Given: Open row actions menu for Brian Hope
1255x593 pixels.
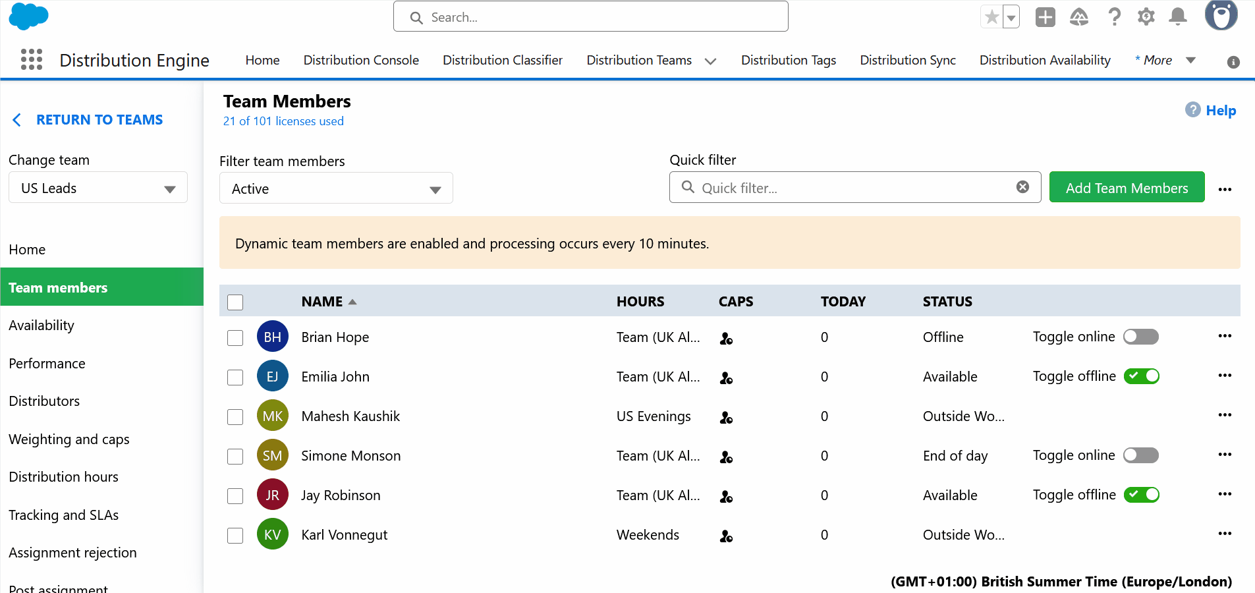Looking at the screenshot, I should coord(1225,336).
